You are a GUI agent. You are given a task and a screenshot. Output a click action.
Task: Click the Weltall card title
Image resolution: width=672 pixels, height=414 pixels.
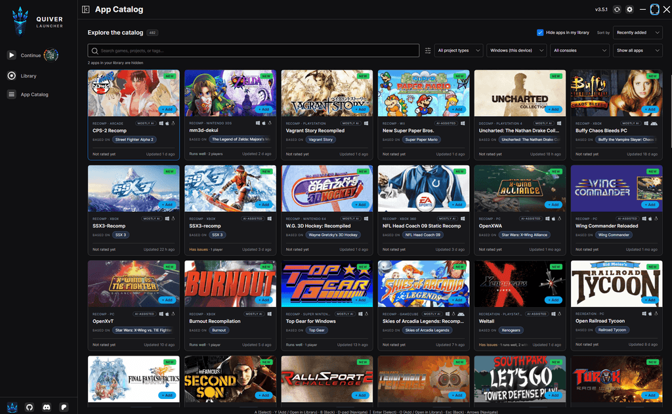[486, 321]
